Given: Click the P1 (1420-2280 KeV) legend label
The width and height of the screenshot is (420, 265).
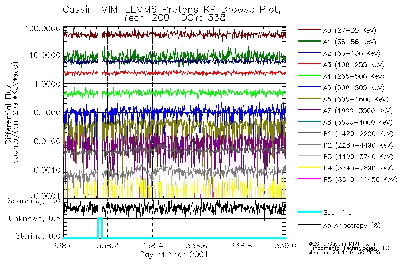Looking at the screenshot, I should click(358, 134).
